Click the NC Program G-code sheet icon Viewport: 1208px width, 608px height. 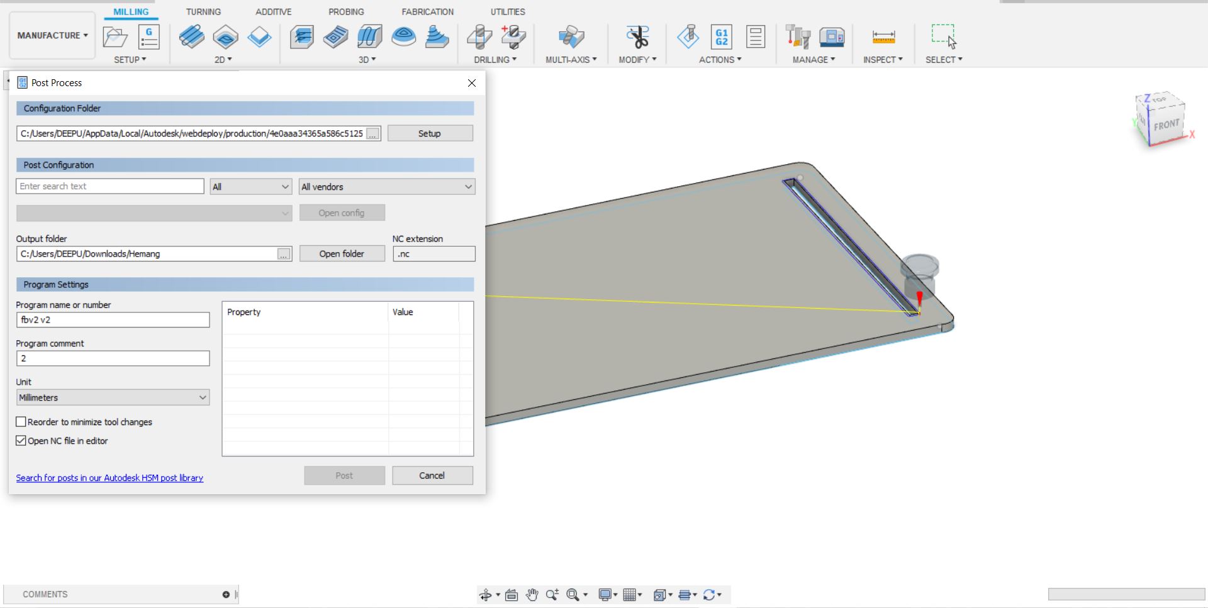pos(148,37)
